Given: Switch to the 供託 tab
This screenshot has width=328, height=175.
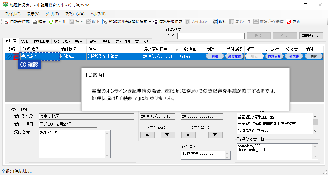Looking at the screenshot, I should point(106,41).
